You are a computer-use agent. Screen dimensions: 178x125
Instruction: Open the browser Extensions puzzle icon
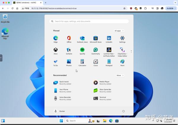(145, 8)
